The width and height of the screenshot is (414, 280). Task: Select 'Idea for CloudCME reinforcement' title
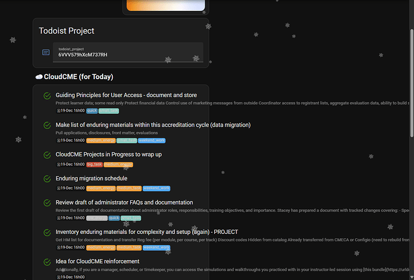(x=97, y=261)
